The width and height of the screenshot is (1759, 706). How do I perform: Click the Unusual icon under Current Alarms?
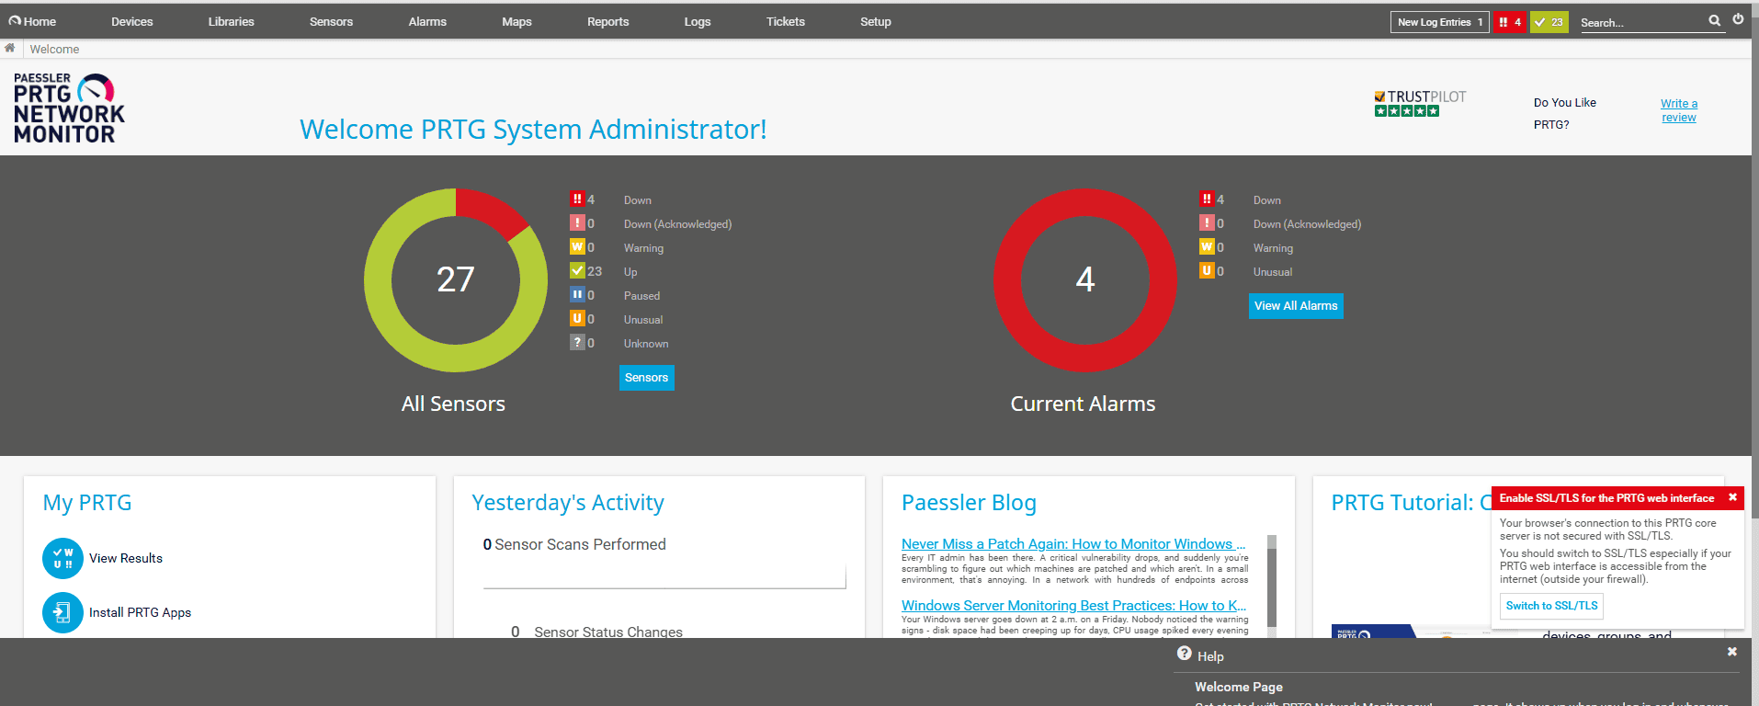coord(1207,270)
